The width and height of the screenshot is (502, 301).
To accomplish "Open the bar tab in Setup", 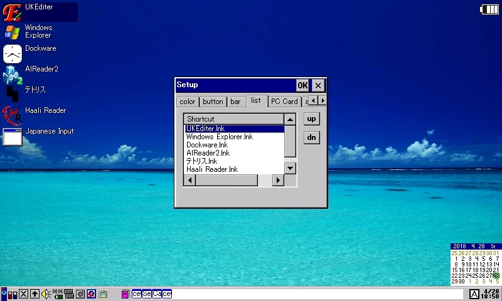I will point(236,102).
